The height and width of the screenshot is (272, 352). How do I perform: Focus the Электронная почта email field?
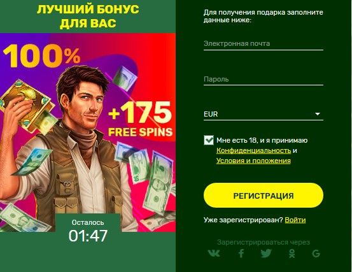tap(264, 44)
